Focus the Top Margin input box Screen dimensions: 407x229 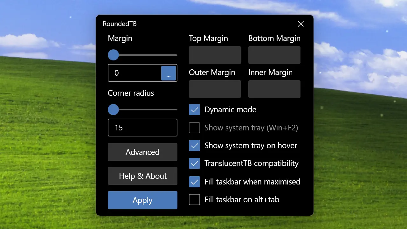pos(215,55)
